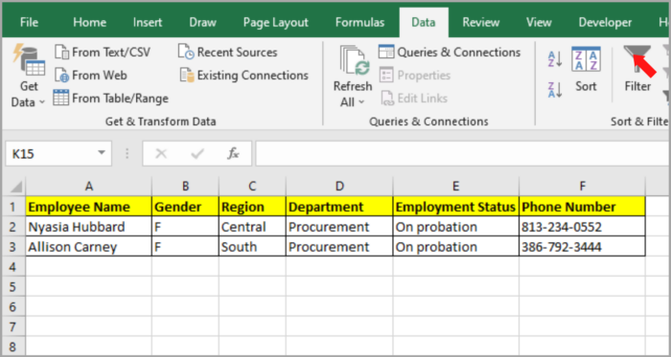The width and height of the screenshot is (671, 357).
Task: Click Edit Links
Action: pyautogui.click(x=414, y=99)
